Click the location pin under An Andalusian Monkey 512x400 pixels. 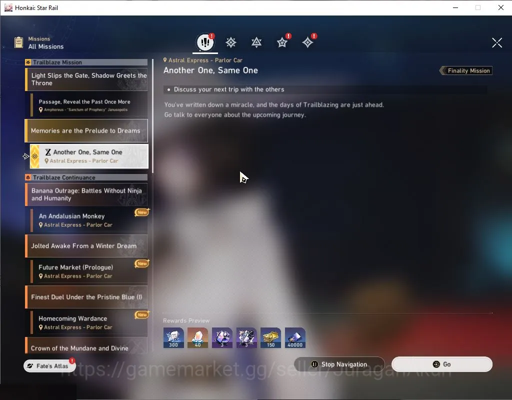pyautogui.click(x=41, y=225)
